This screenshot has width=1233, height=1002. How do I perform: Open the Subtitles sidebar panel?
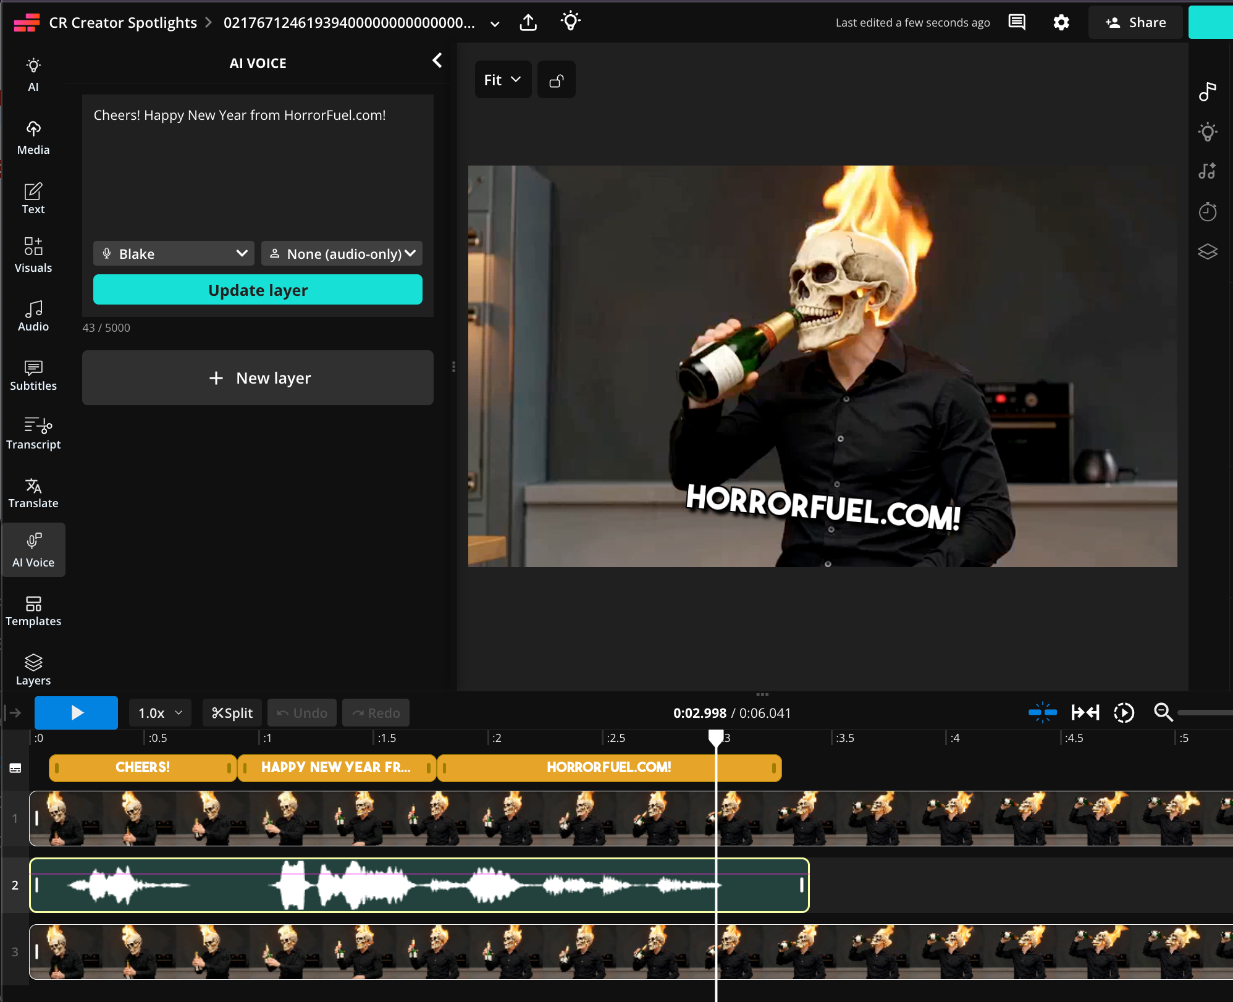tap(33, 375)
